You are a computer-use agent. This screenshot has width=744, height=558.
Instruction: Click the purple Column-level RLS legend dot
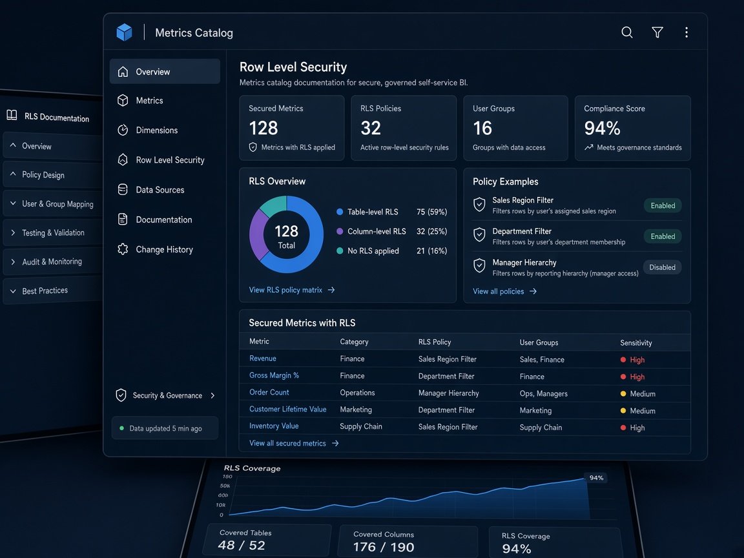340,231
